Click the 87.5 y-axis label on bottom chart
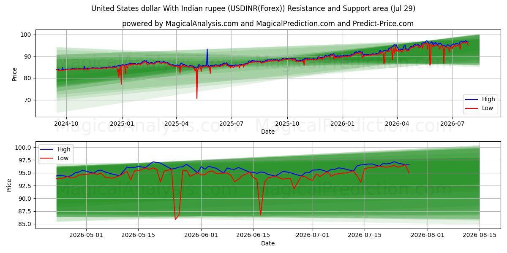Screen dimensions: 507x253 25,212
